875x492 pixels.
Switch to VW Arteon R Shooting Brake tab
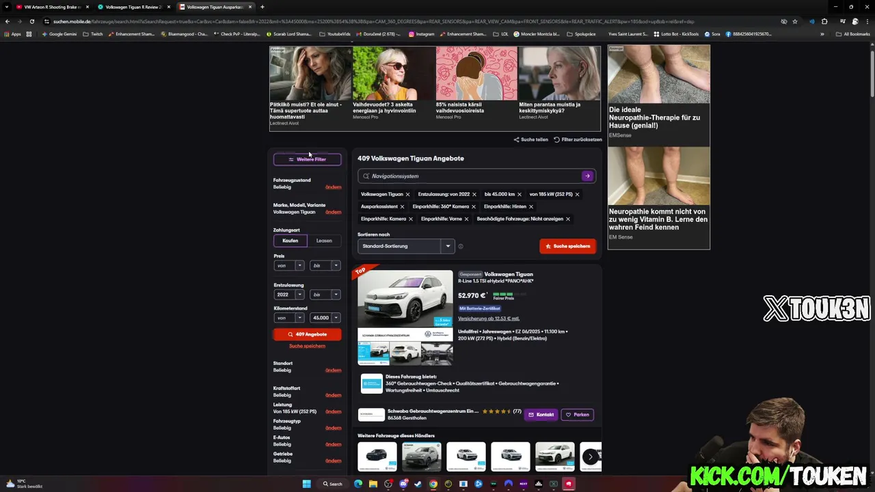coord(52,7)
